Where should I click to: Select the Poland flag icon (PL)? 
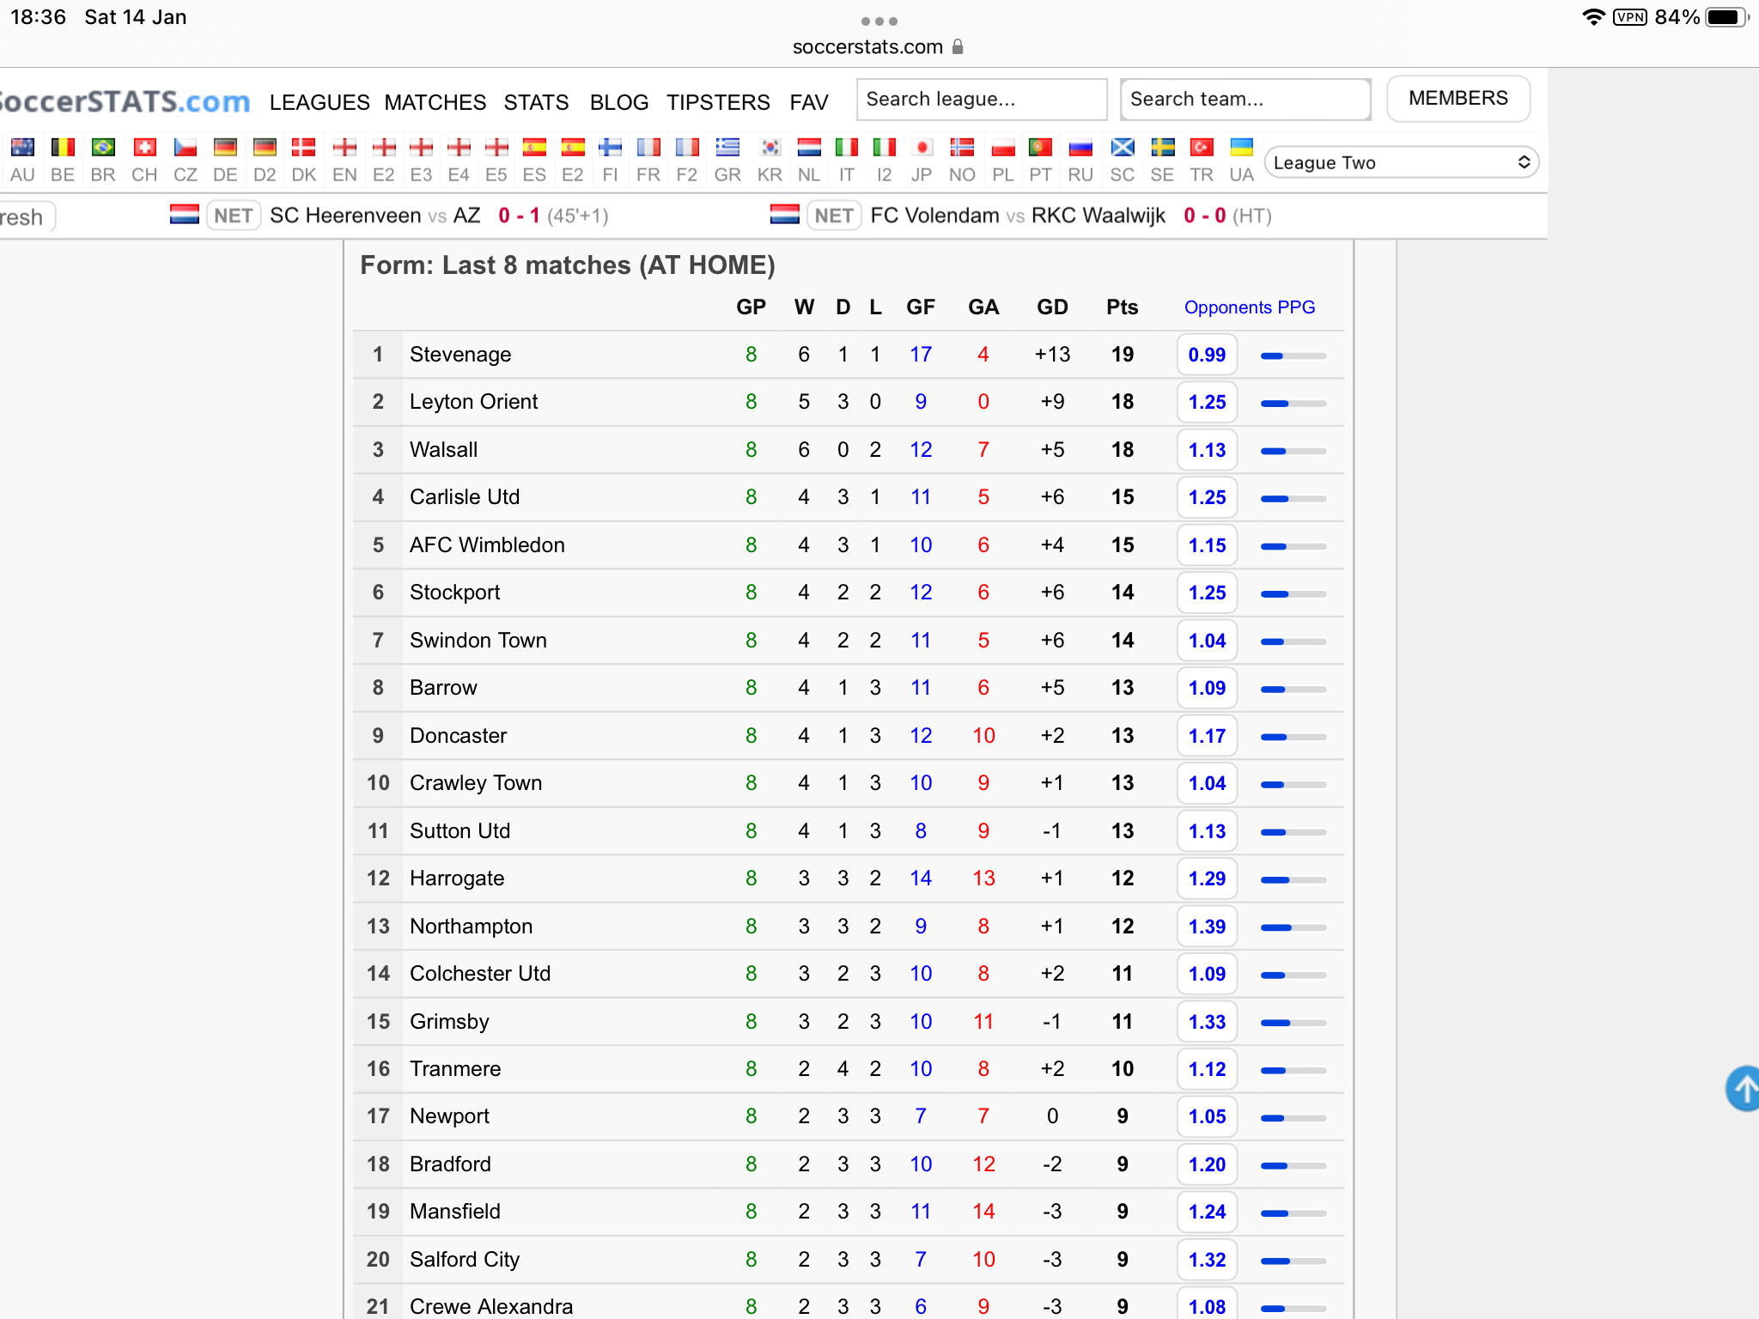pos(1002,148)
